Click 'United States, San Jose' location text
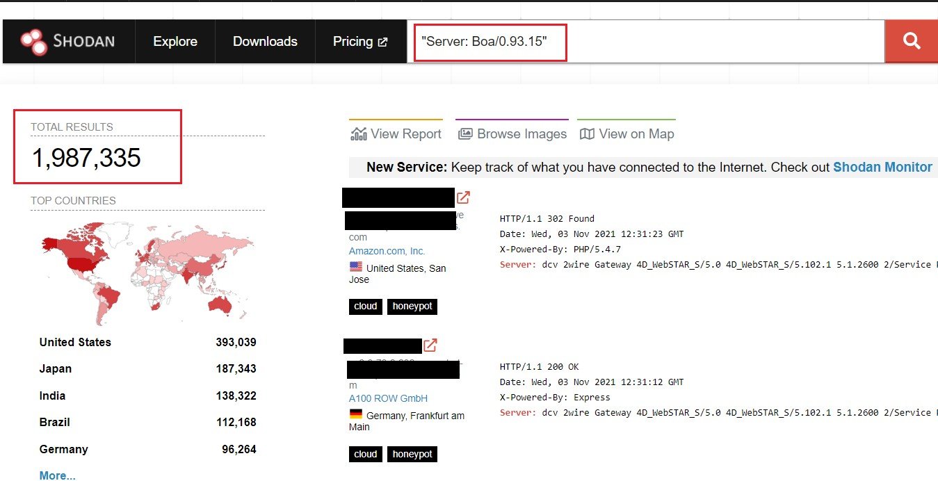Image resolution: width=938 pixels, height=481 pixels. click(x=398, y=273)
